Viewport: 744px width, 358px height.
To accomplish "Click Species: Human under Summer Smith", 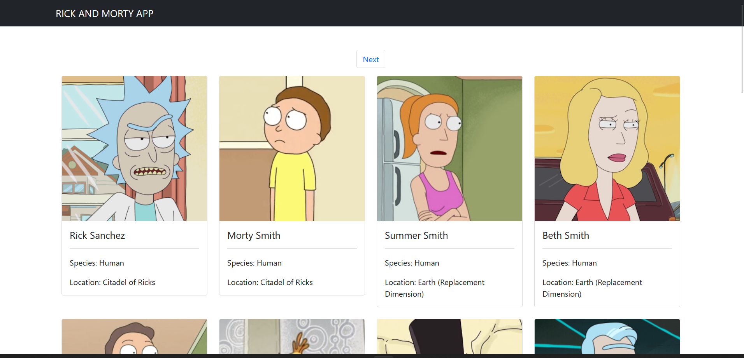I will point(412,263).
